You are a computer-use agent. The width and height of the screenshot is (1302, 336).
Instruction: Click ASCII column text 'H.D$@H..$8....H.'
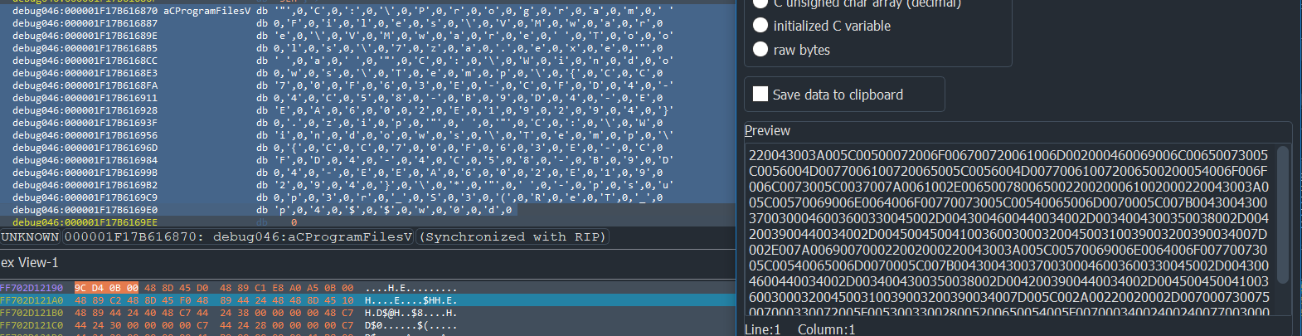[411, 313]
